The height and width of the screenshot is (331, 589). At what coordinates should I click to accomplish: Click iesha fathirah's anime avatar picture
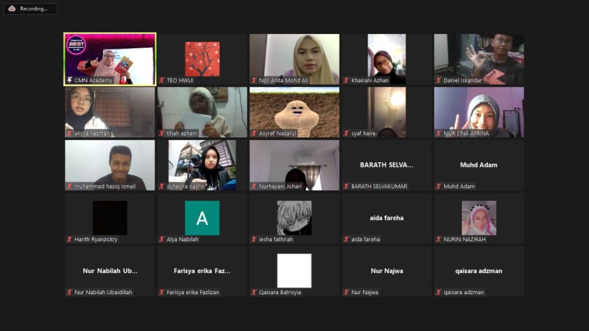pos(294,218)
